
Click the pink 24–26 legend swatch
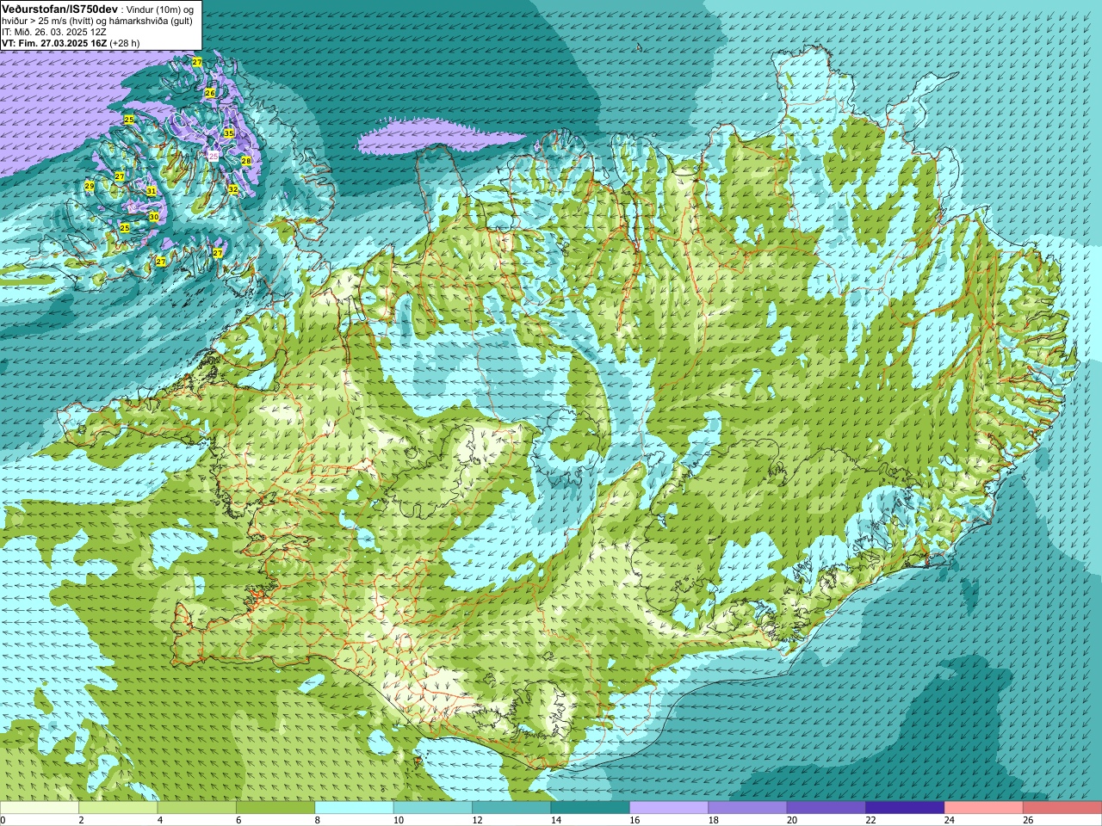tap(983, 808)
